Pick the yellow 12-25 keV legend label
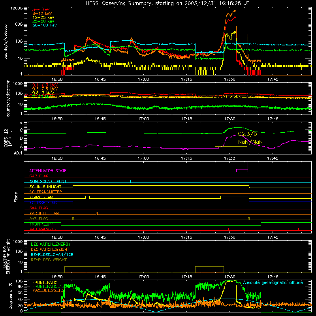 (43, 17)
